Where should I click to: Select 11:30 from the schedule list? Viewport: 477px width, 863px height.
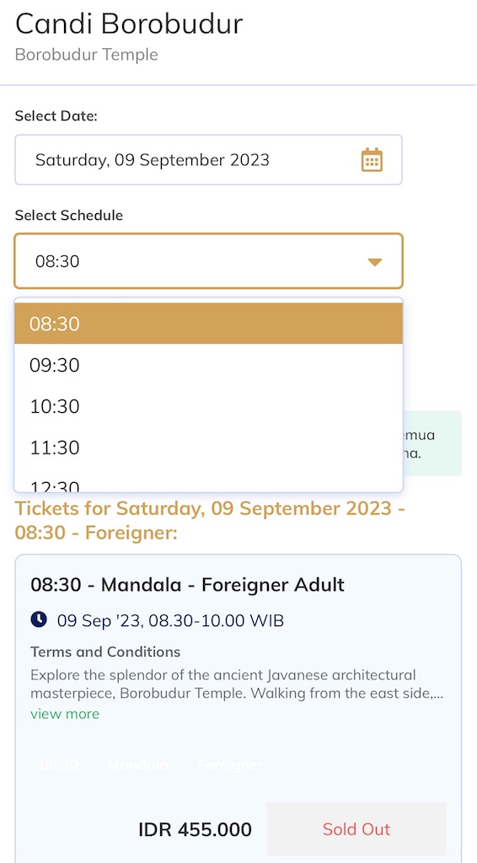[x=208, y=448]
